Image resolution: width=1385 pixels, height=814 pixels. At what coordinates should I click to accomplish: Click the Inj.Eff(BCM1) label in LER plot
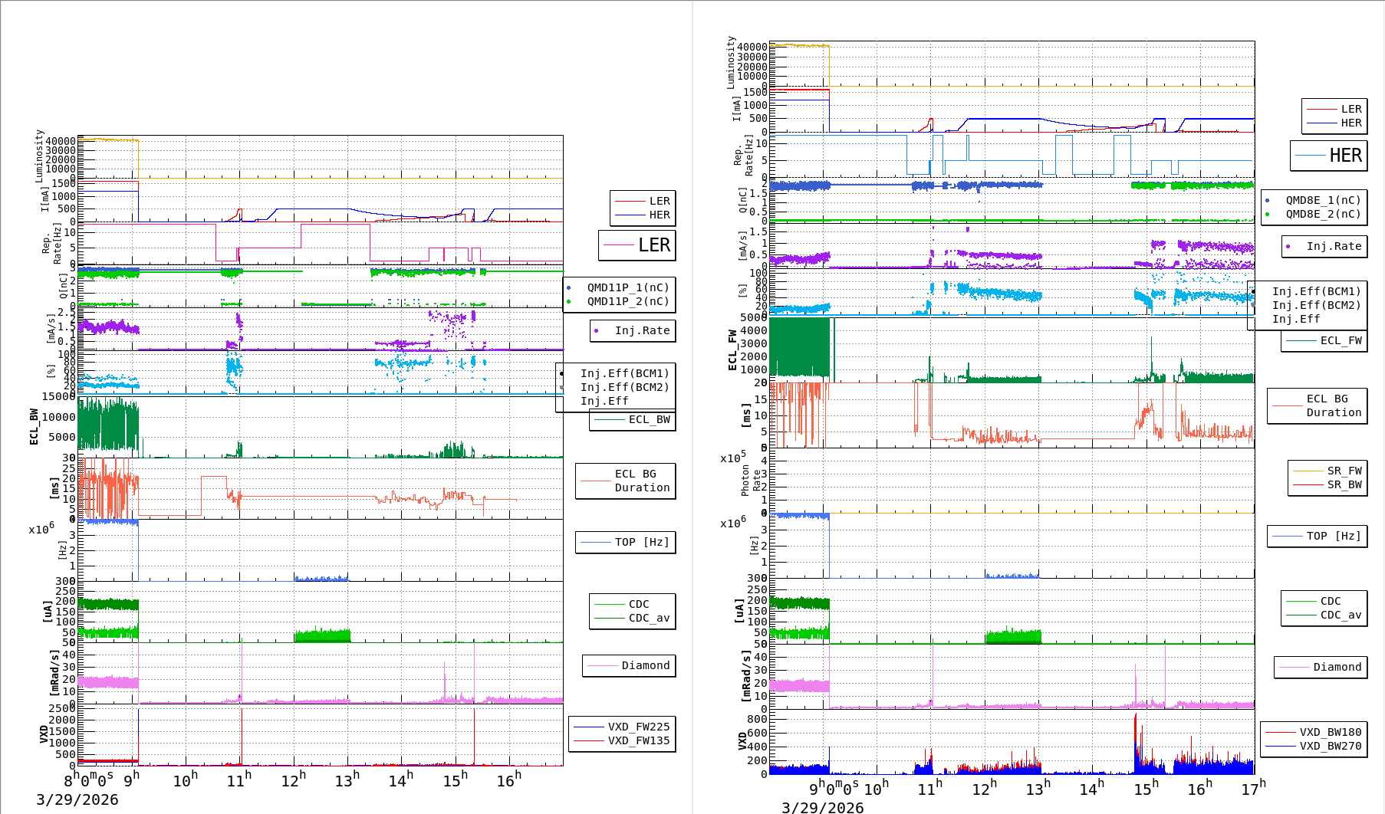click(624, 373)
